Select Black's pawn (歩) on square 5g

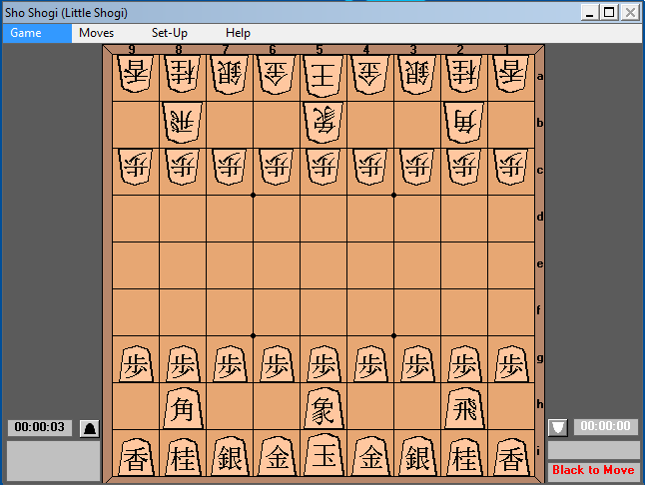pyautogui.click(x=323, y=363)
